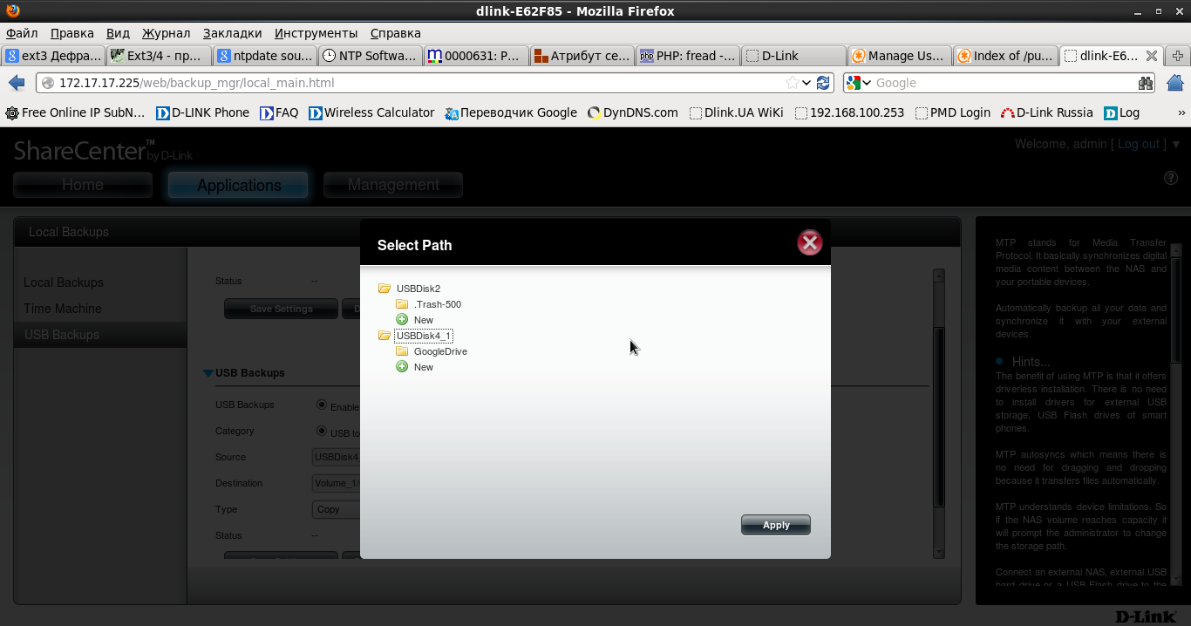Select the Category USB to radio button
The width and height of the screenshot is (1191, 626).
[322, 431]
